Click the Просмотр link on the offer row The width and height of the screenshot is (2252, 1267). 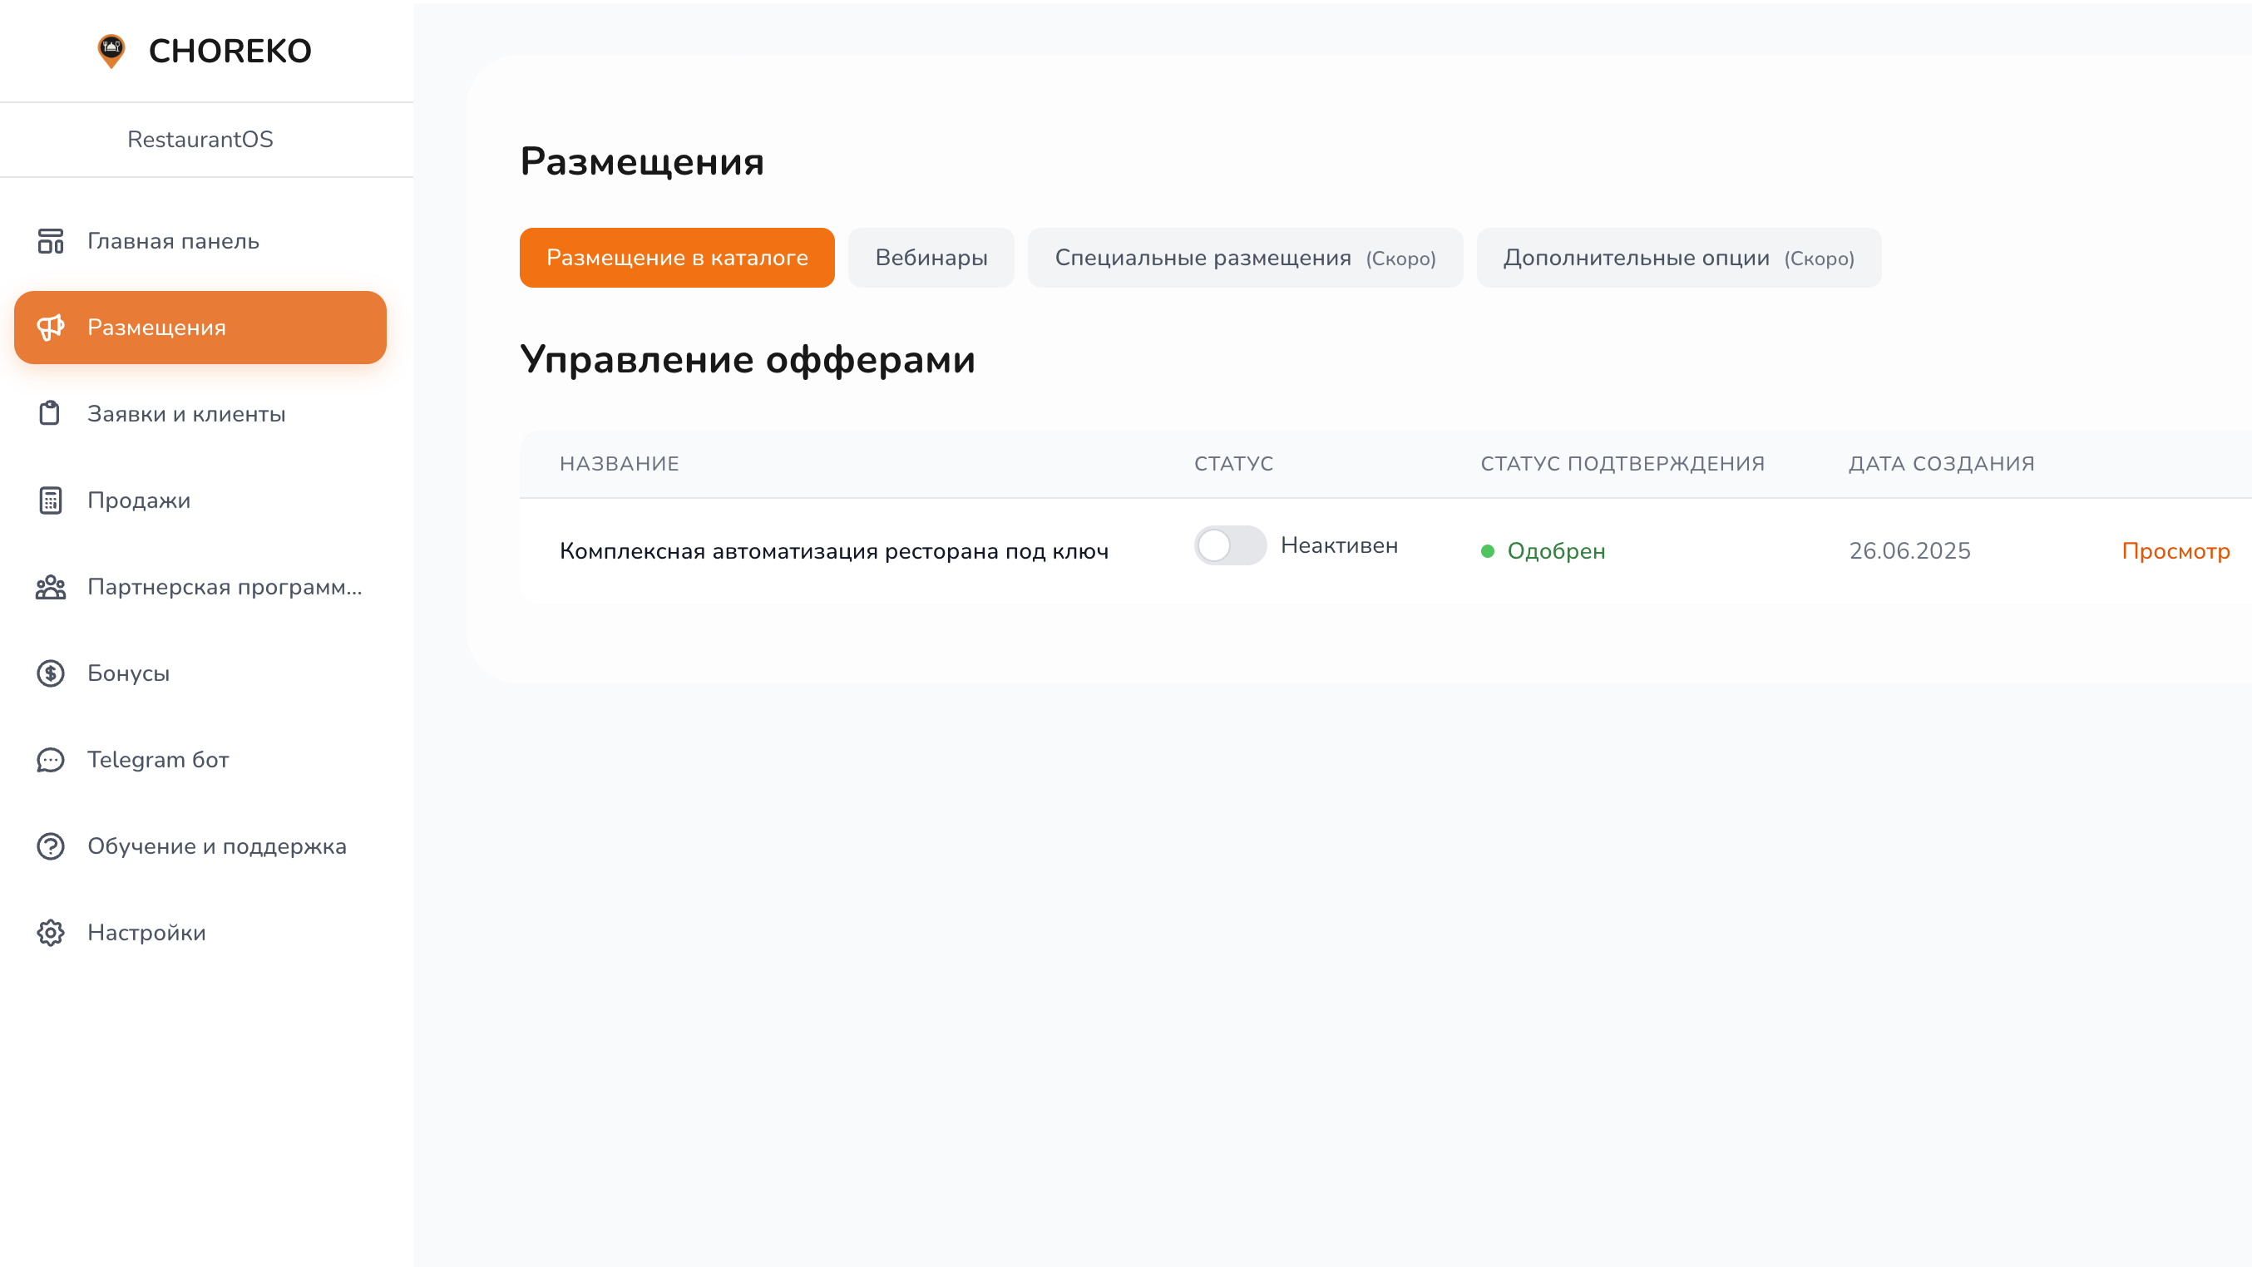coord(2176,550)
